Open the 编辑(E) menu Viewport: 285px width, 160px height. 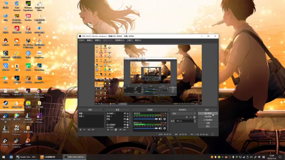point(90,40)
